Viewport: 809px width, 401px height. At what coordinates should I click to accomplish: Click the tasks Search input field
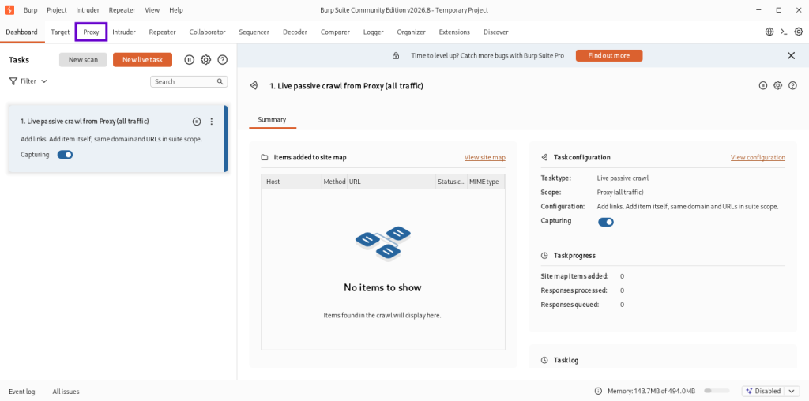tap(189, 81)
